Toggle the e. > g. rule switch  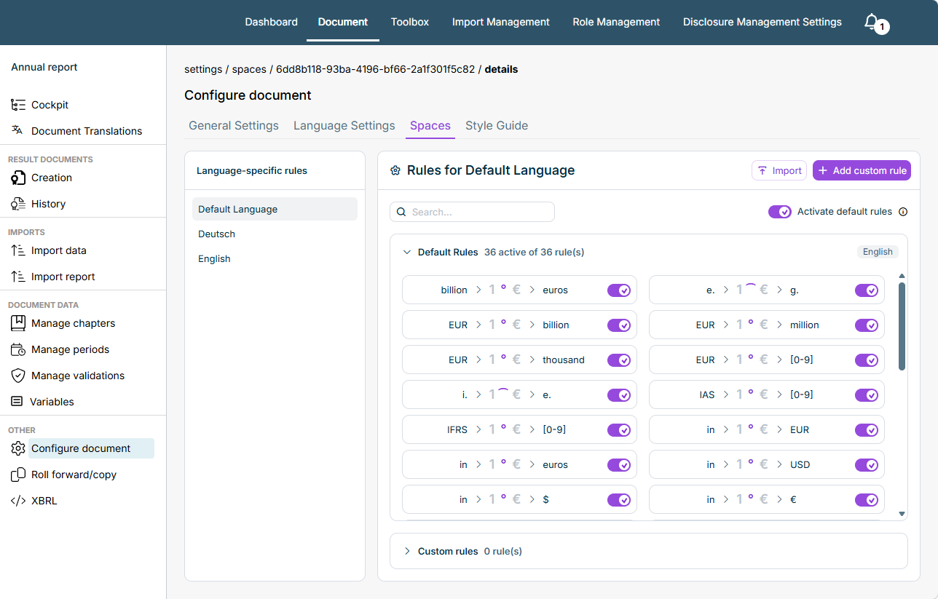click(867, 290)
